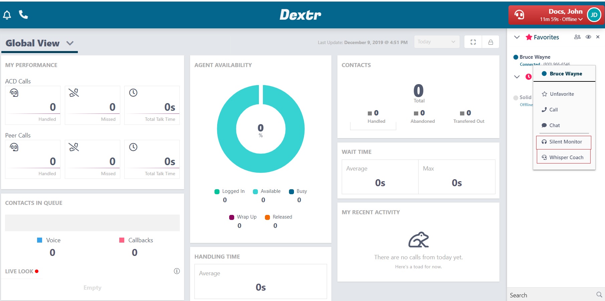Click ACD Calls talk time clock icon
The image size is (605, 301).
click(x=133, y=92)
